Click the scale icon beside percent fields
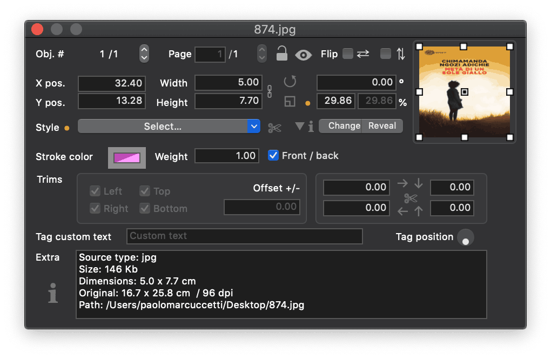Screen dimensions: 551x358 (290, 101)
